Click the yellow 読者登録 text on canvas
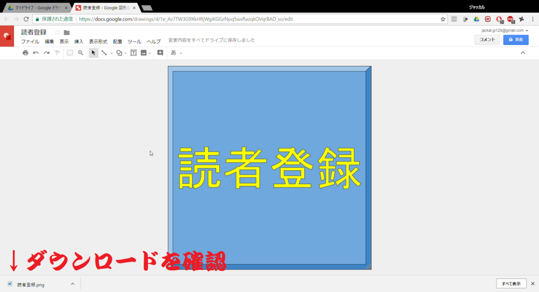 pyautogui.click(x=269, y=168)
